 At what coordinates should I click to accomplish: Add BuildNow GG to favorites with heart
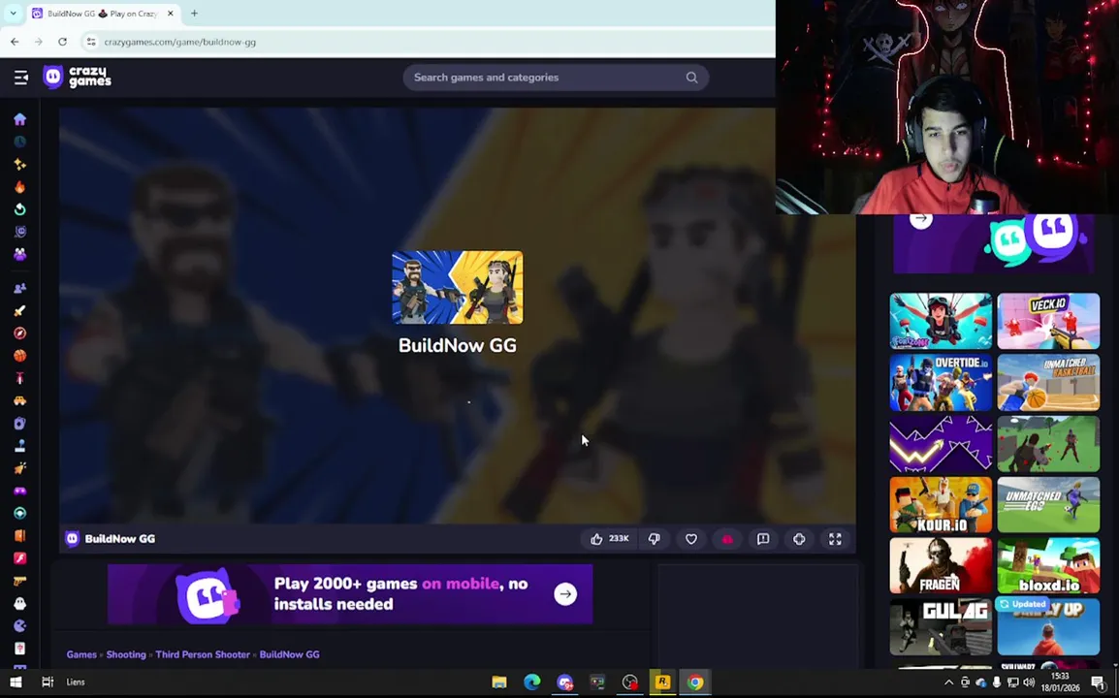(x=690, y=539)
